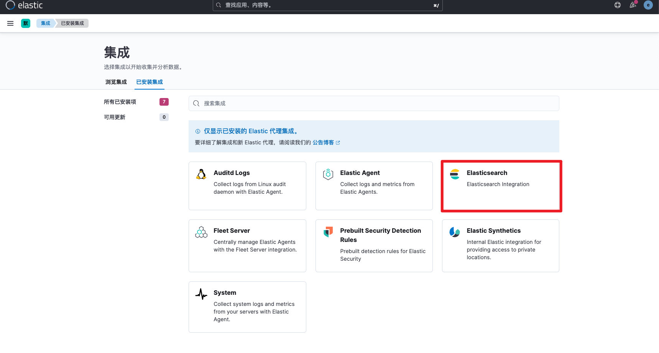Click the badge showing 7 installed
The width and height of the screenshot is (659, 353).
pyautogui.click(x=164, y=102)
